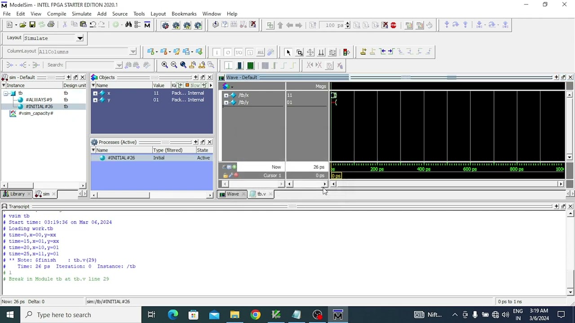Click the Find Next Transition blue-arrow icon
Screen dimensions: 575x323
click(x=391, y=52)
